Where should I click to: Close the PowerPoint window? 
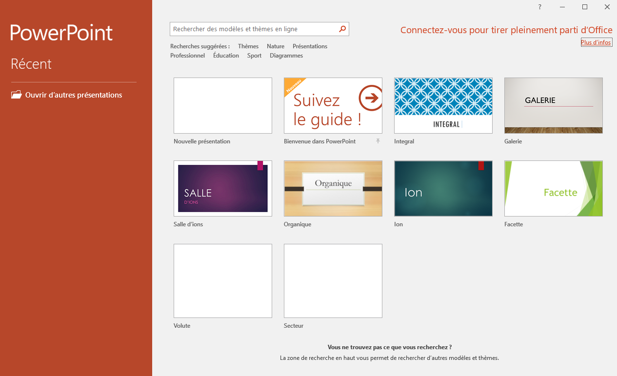[607, 7]
